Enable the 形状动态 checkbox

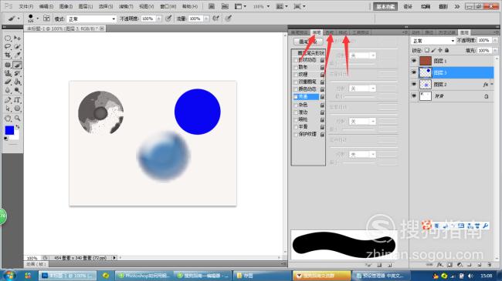[x=296, y=60]
